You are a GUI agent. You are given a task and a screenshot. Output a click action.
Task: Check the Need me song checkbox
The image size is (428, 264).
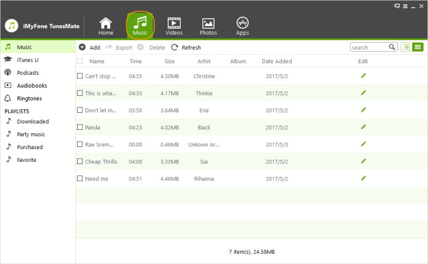coord(80,178)
